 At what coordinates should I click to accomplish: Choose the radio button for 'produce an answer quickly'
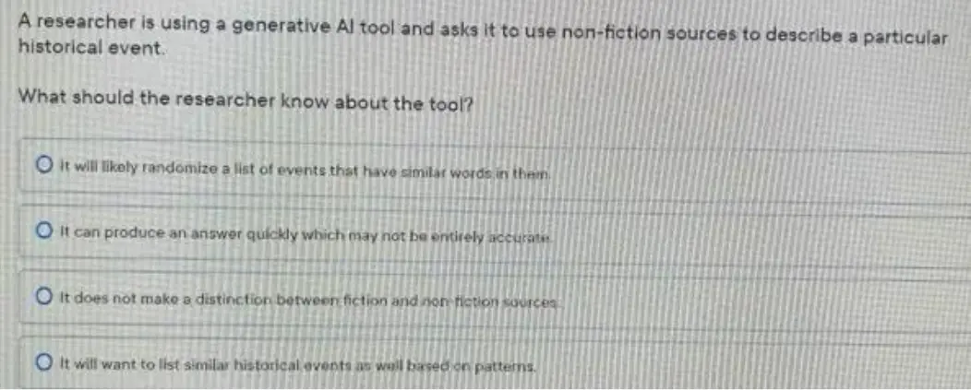(x=43, y=232)
